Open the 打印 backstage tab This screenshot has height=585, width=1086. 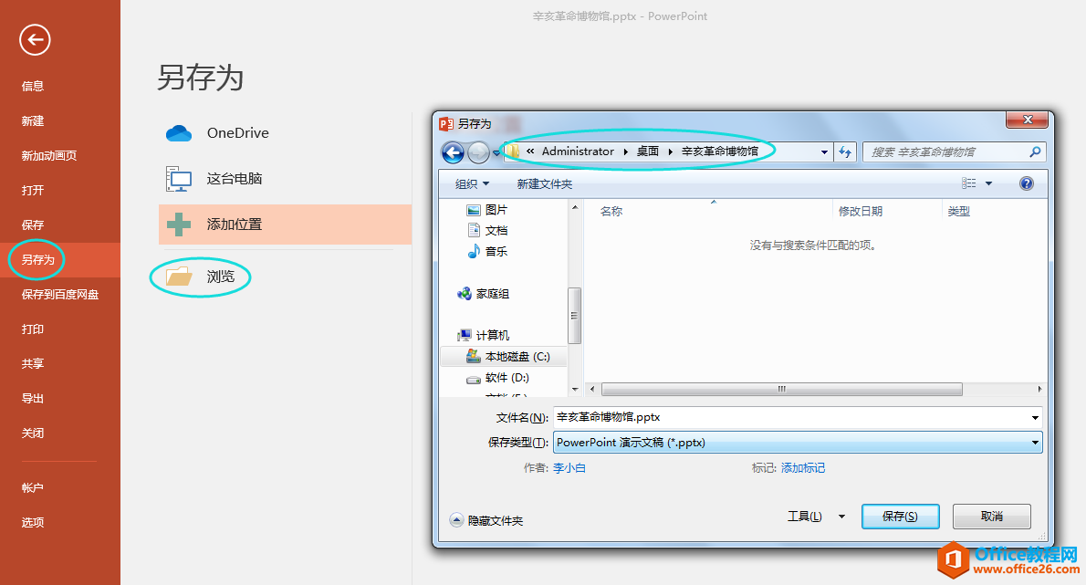click(x=33, y=329)
